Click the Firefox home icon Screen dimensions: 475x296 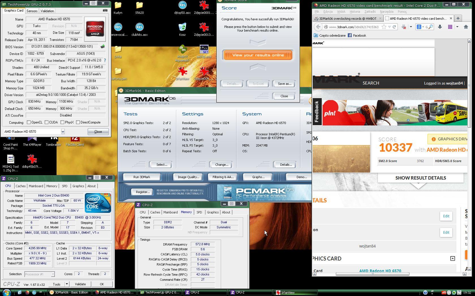(x=466, y=27)
